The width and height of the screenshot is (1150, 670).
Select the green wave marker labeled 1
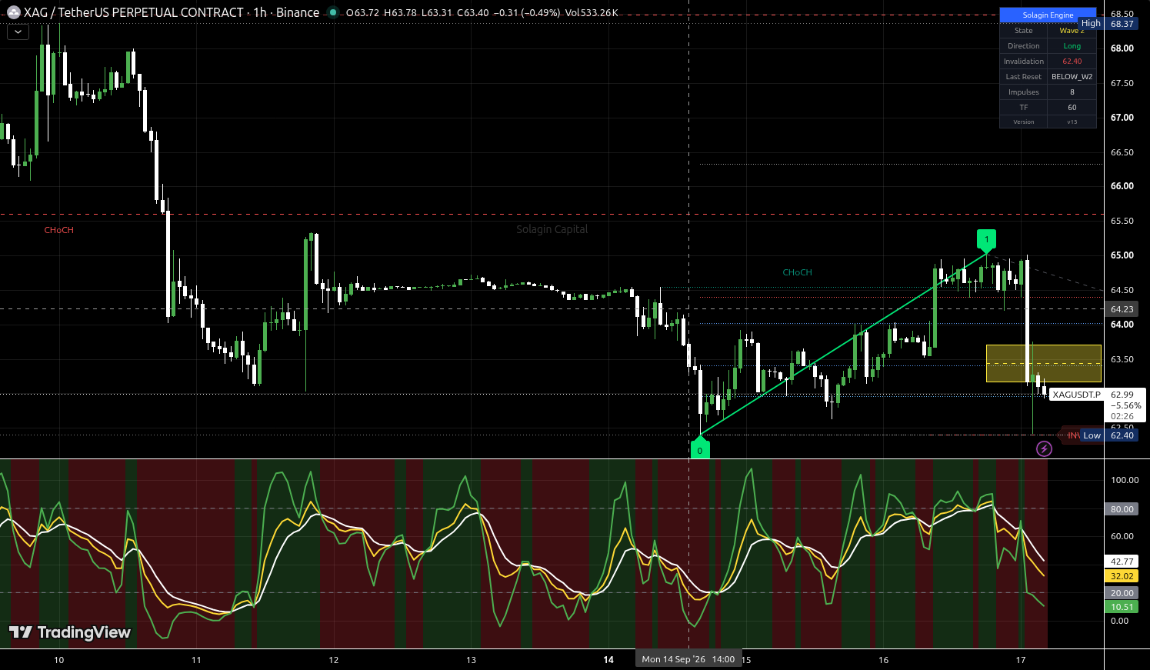pyautogui.click(x=986, y=240)
